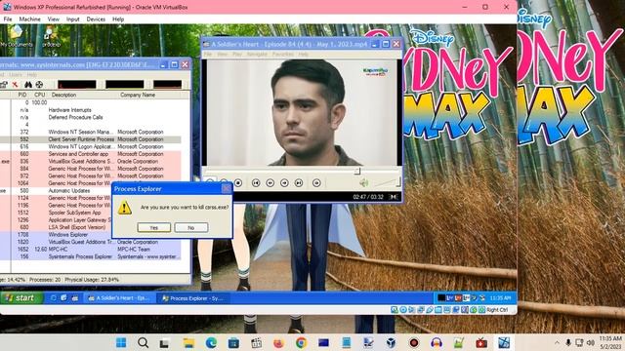Click VirtualBox cube icon in host taskbar
Image resolution: width=625 pixels, height=351 pixels.
point(391,342)
